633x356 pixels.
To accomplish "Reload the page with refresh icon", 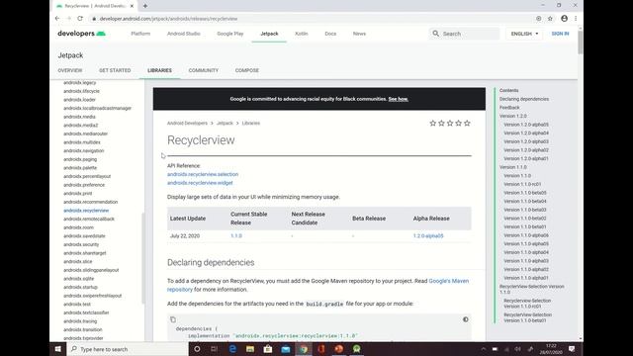I will click(x=80, y=19).
